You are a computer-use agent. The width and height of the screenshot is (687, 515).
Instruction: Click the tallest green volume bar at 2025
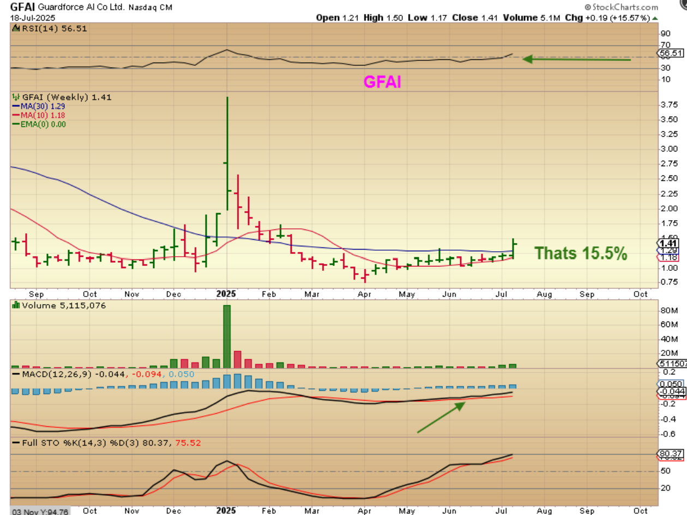226,336
